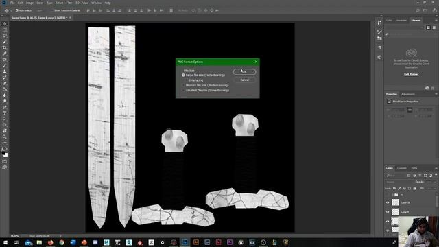Open the File menu
The image size is (439, 247).
(x=12, y=3)
